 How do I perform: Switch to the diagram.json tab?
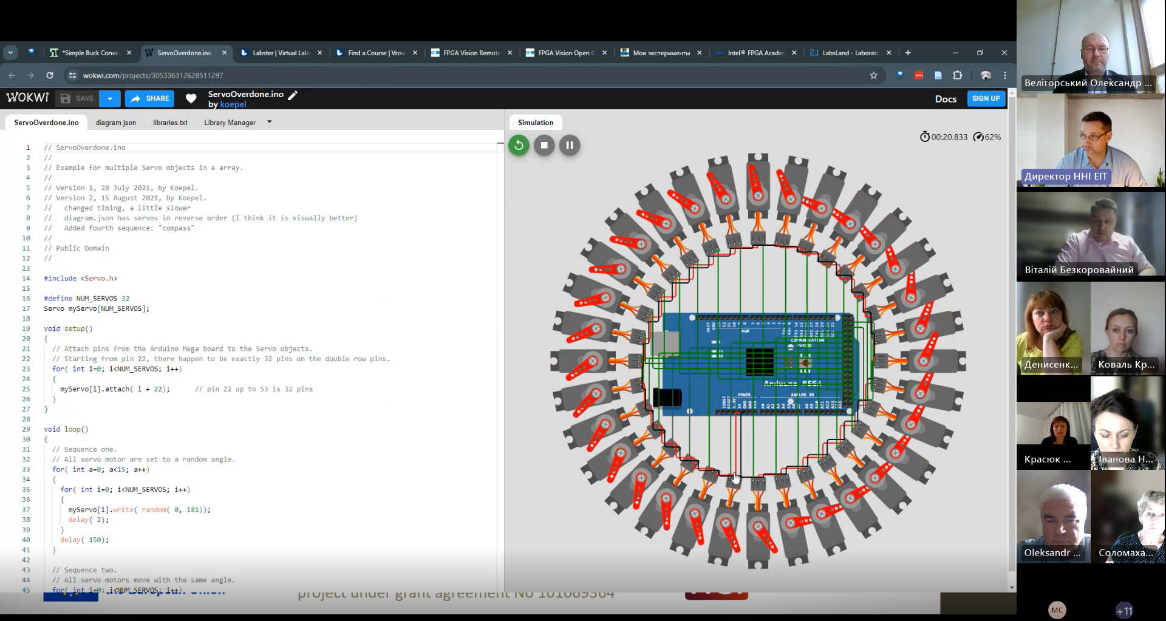[x=116, y=123]
